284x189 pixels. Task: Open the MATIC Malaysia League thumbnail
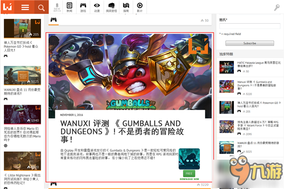click(227, 67)
